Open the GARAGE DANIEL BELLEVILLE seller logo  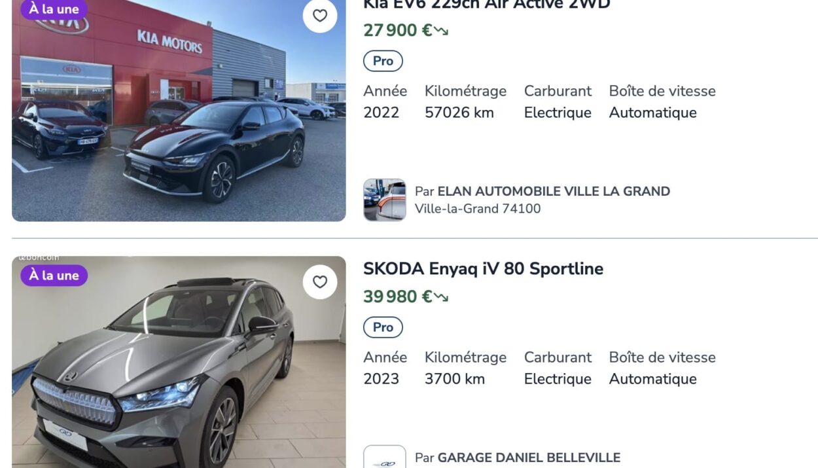385,457
